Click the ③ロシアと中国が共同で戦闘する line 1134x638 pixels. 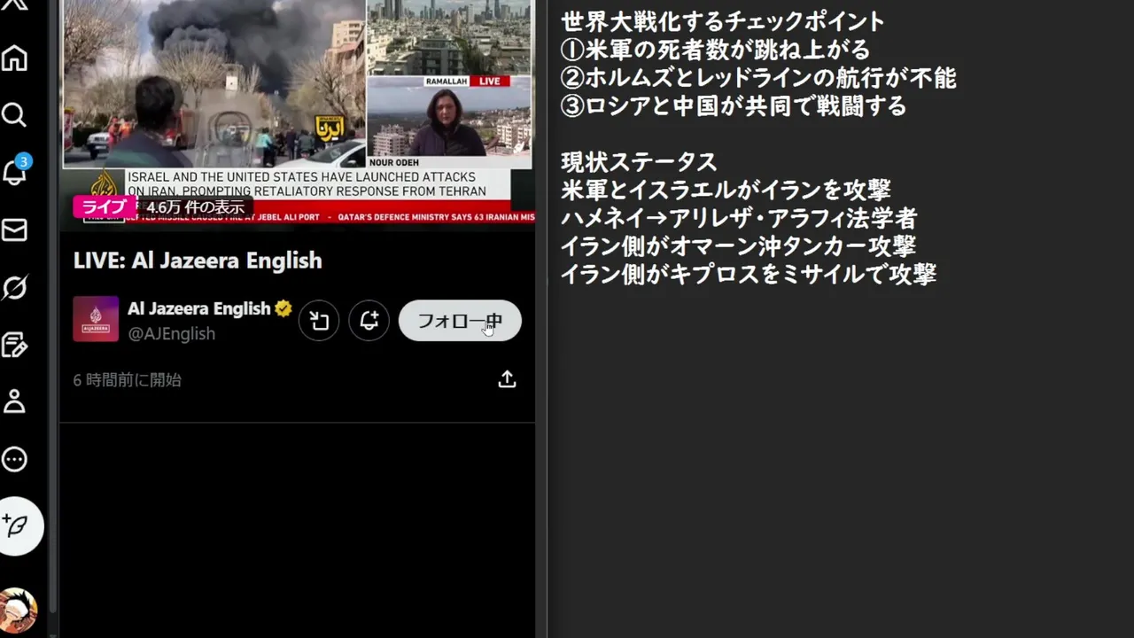pos(734,106)
